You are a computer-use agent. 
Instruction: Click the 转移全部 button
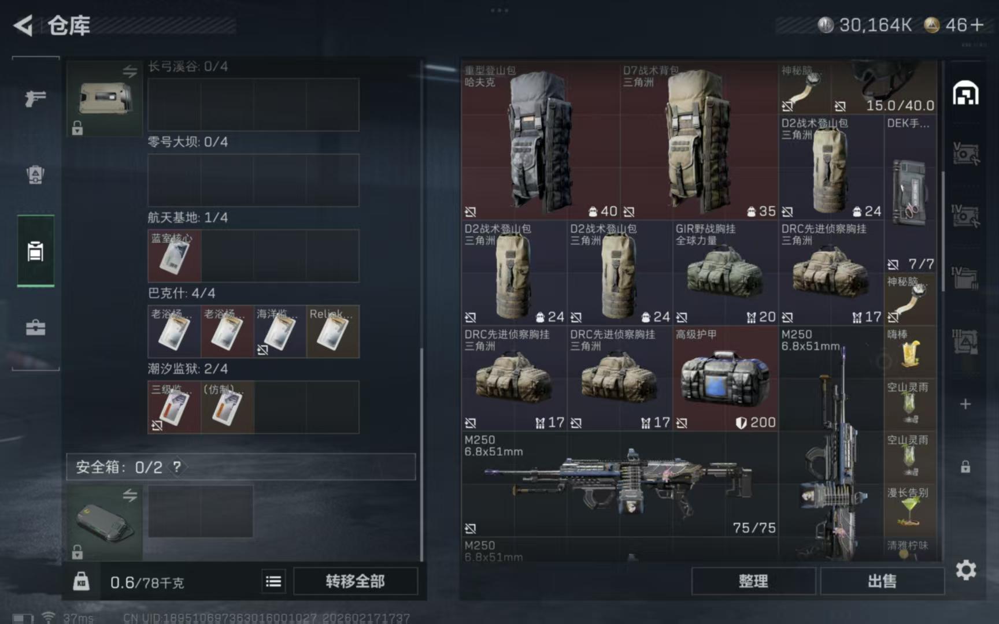click(x=356, y=581)
